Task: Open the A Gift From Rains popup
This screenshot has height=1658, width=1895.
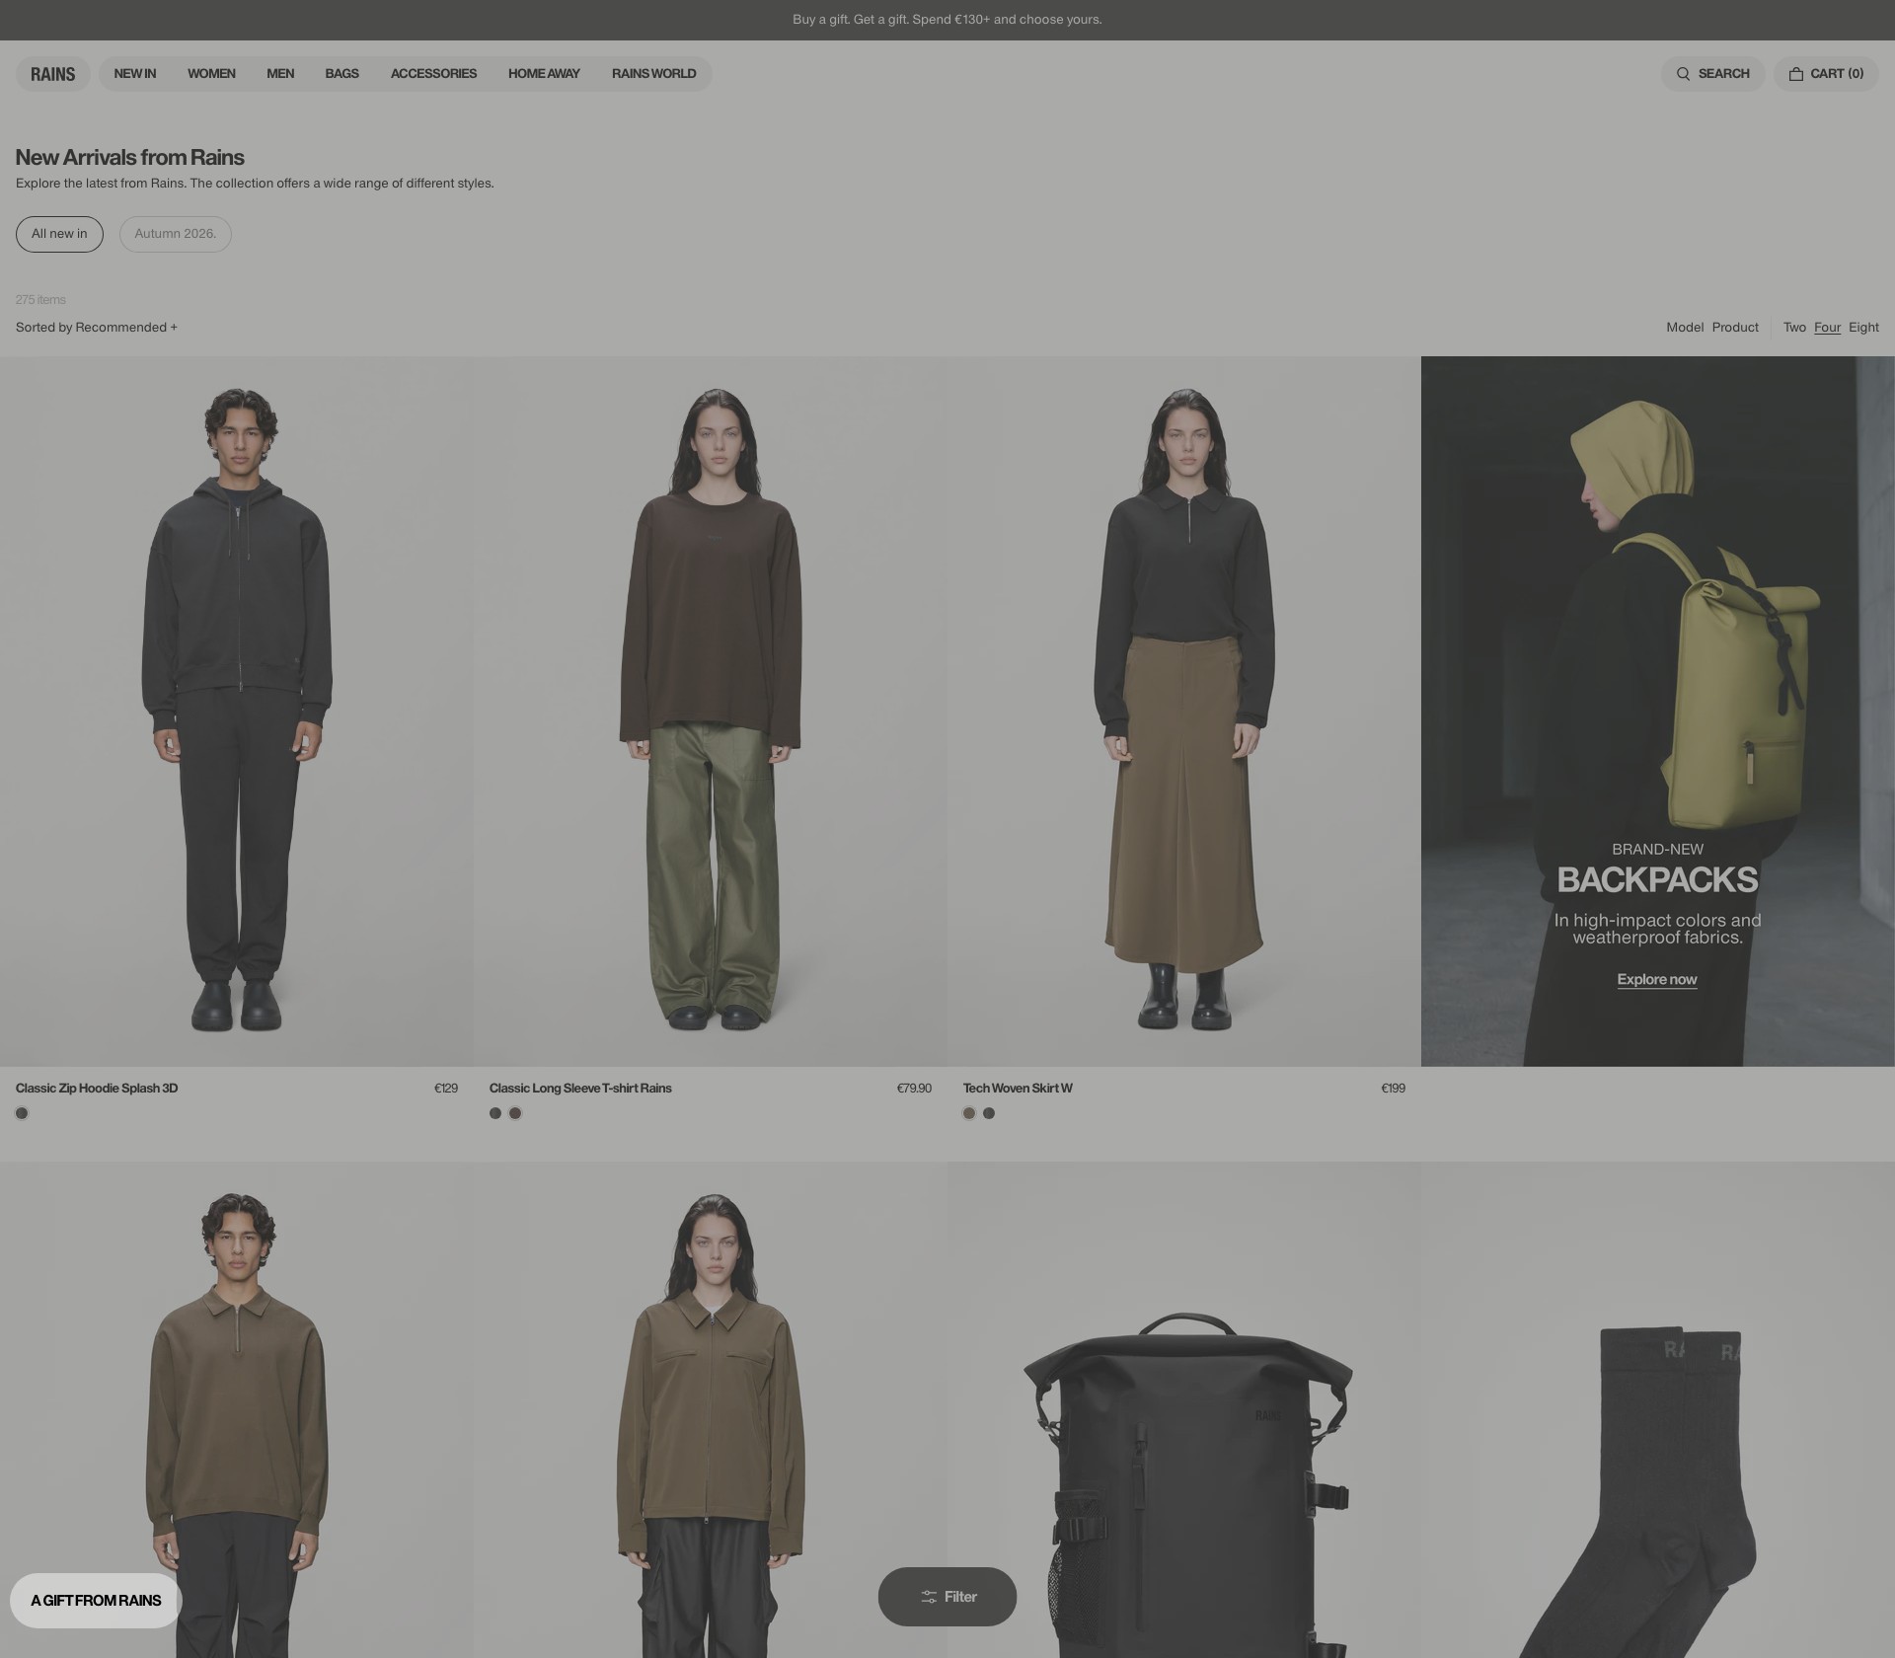Action: point(96,1601)
